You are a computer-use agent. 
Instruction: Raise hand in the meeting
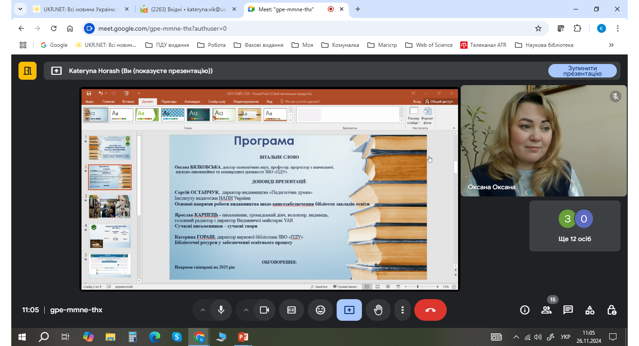pyautogui.click(x=378, y=310)
